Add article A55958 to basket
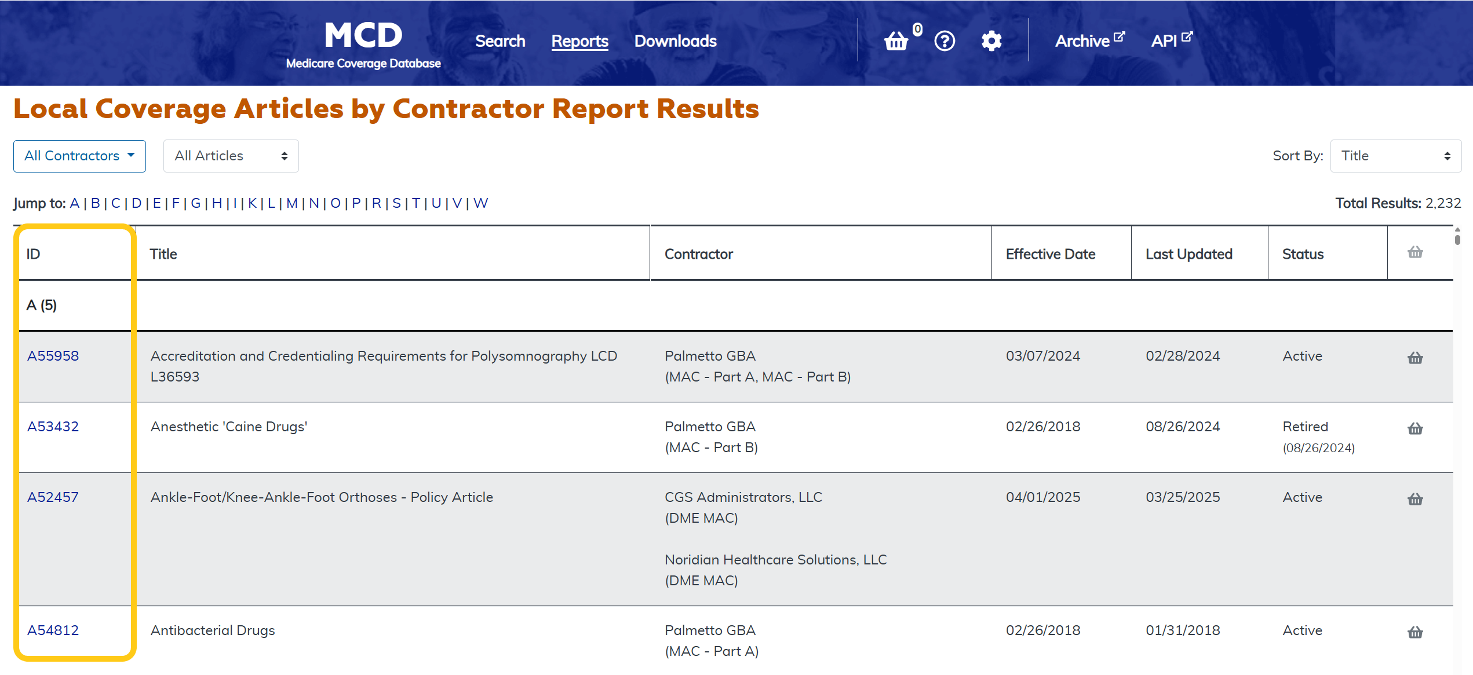1473x675 pixels. click(x=1415, y=358)
